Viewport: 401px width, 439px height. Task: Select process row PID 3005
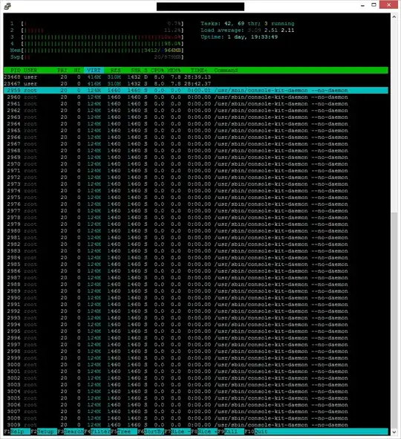(196, 398)
